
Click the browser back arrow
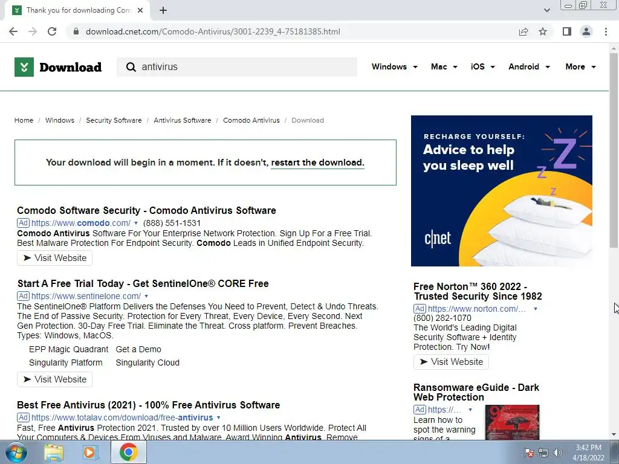click(13, 31)
